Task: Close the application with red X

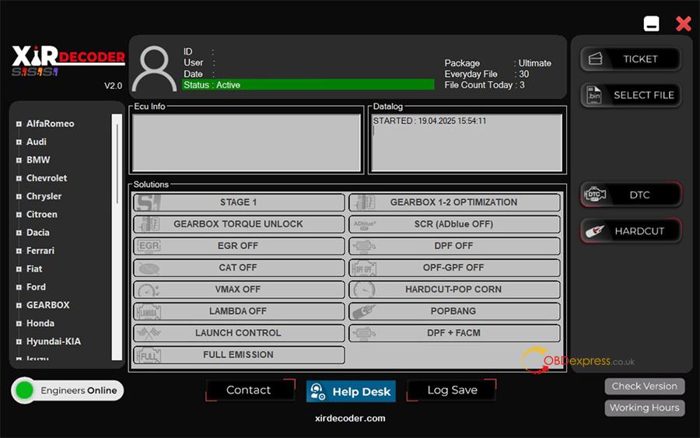Action: [684, 23]
